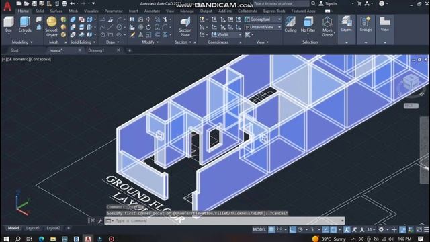The image size is (430, 242).
Task: Select the Trim modify tool
Action: (x=165, y=19)
